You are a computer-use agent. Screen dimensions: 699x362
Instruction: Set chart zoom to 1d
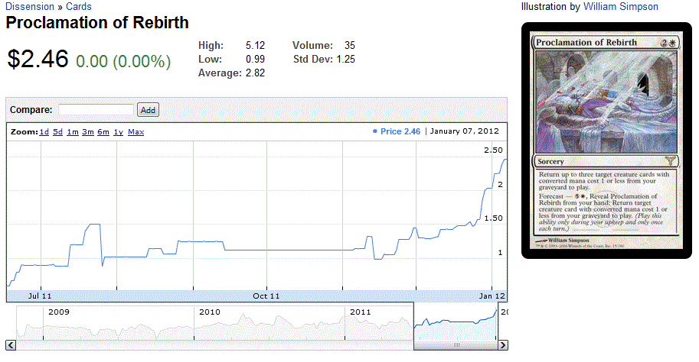44,132
